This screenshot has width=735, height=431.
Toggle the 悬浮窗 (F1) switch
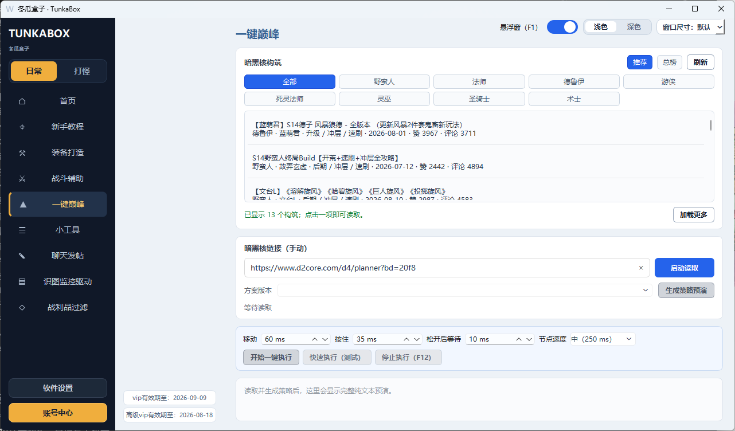562,27
